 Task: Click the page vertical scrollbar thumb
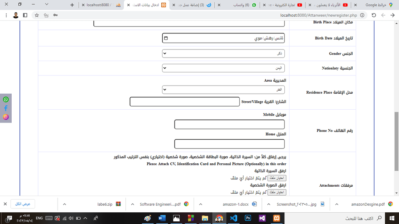(x=396, y=141)
